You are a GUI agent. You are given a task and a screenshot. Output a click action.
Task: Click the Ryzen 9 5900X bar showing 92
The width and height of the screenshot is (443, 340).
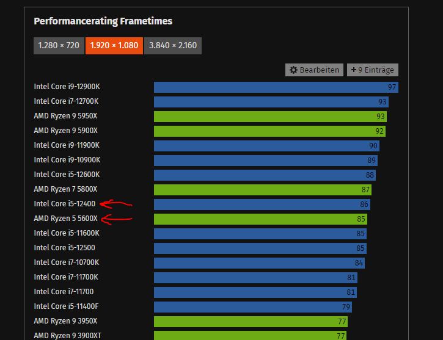[270, 131]
